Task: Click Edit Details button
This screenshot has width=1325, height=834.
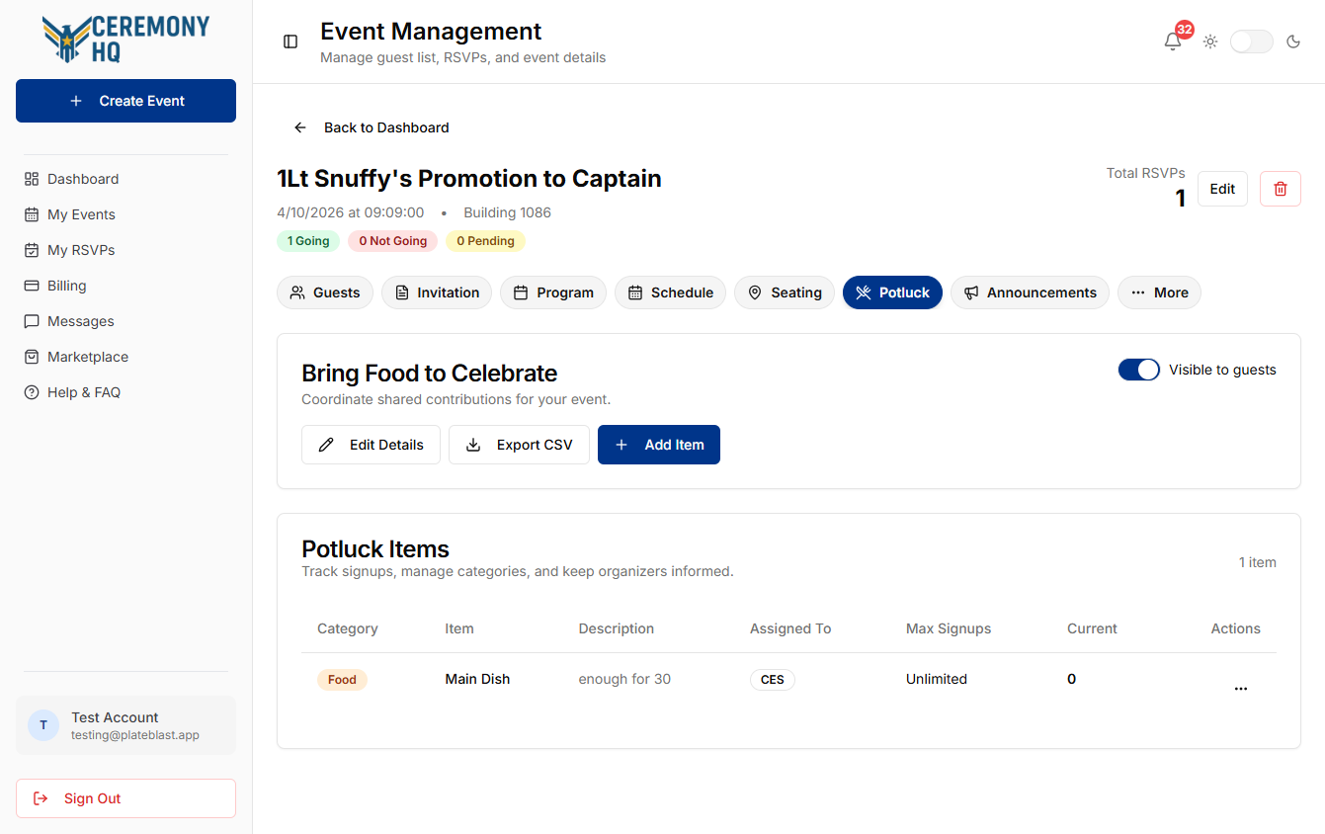Action: (371, 445)
